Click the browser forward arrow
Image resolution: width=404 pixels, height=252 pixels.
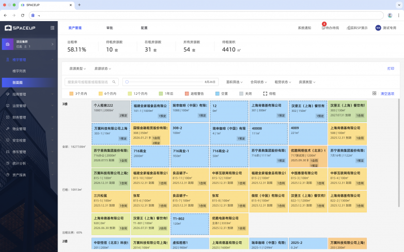(14, 15)
